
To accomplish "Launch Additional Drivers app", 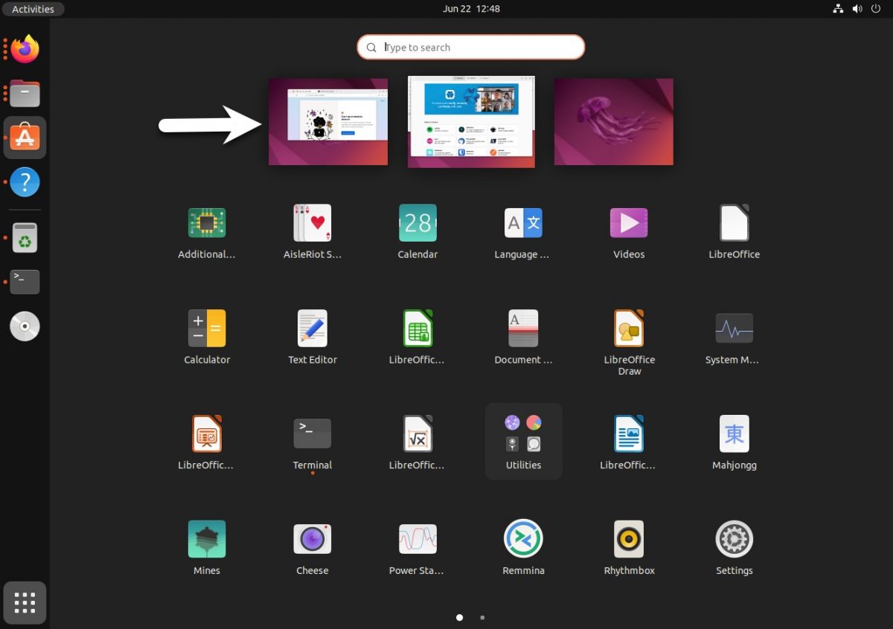I will pyautogui.click(x=207, y=232).
